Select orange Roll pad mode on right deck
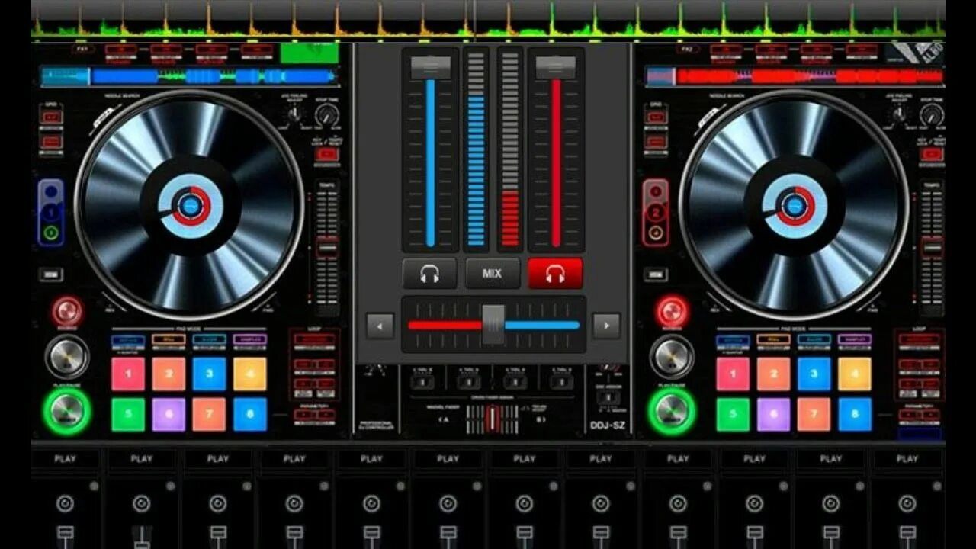This screenshot has height=549, width=976. [773, 339]
